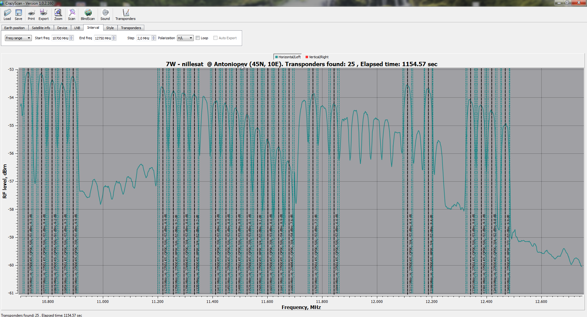Image resolution: width=587 pixels, height=317 pixels.
Task: Click the CrazyScan title bar app icon
Action: [2, 3]
